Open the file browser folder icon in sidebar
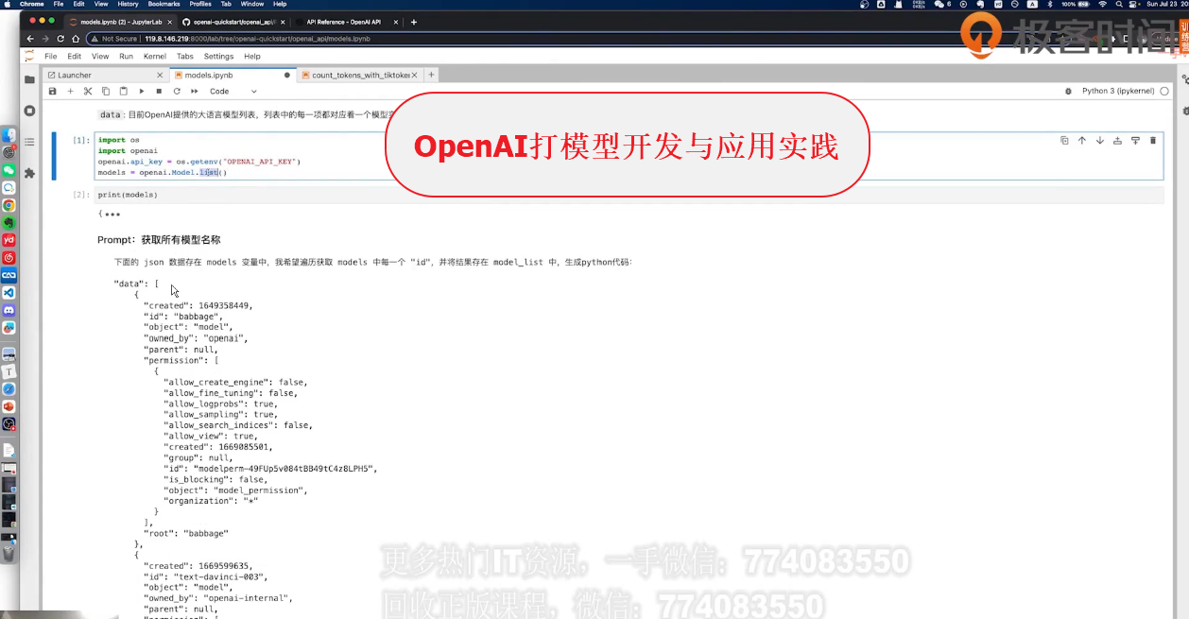 (29, 79)
